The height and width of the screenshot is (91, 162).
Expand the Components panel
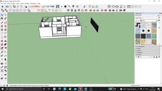148,47
